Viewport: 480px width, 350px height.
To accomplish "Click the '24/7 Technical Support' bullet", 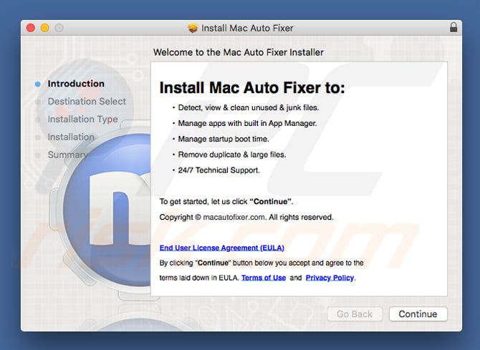I will click(219, 170).
